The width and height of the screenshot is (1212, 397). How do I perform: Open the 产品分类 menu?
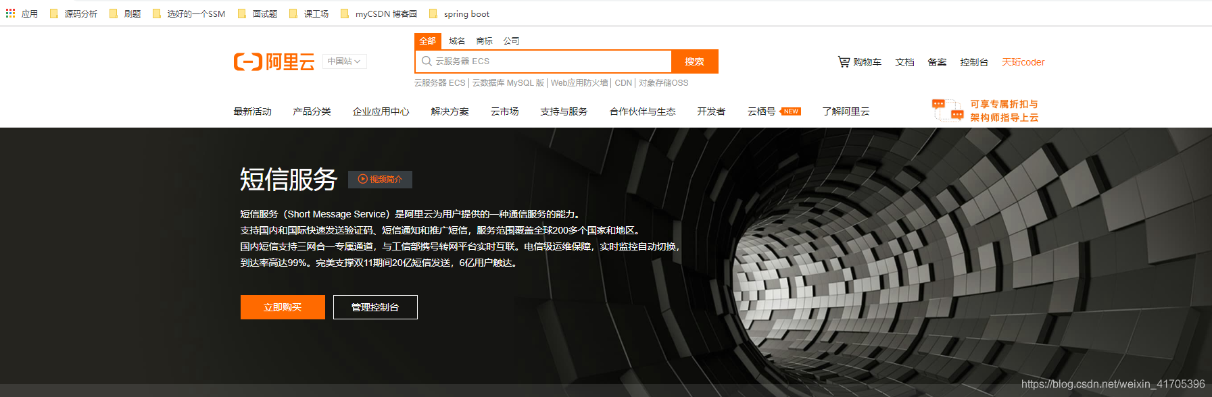312,111
